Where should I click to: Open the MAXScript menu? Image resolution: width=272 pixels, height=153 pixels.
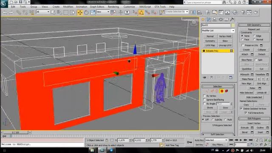(x=145, y=7)
